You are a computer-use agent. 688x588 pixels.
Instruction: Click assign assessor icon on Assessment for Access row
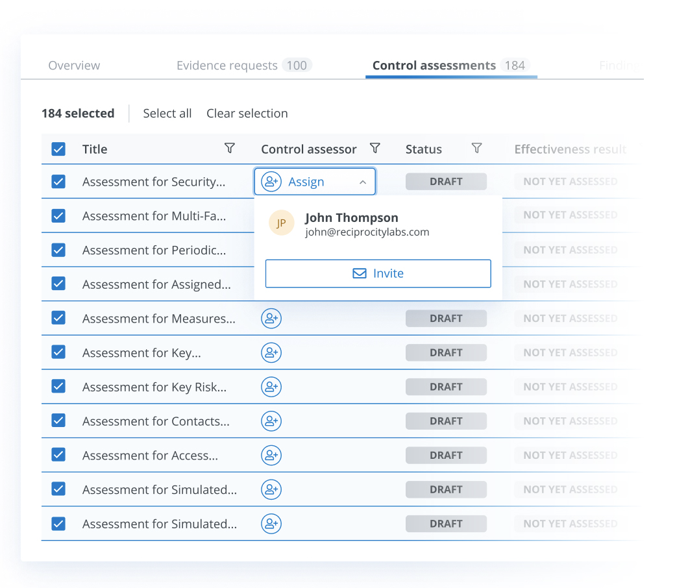(x=271, y=455)
